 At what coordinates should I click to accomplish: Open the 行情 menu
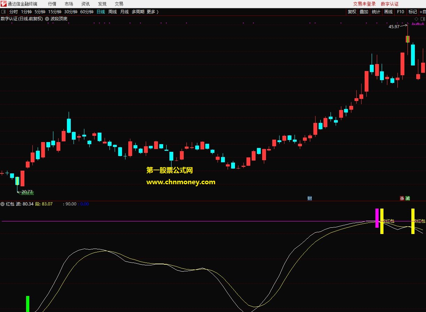coord(52,4)
